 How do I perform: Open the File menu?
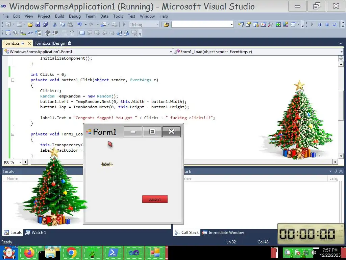[5, 16]
